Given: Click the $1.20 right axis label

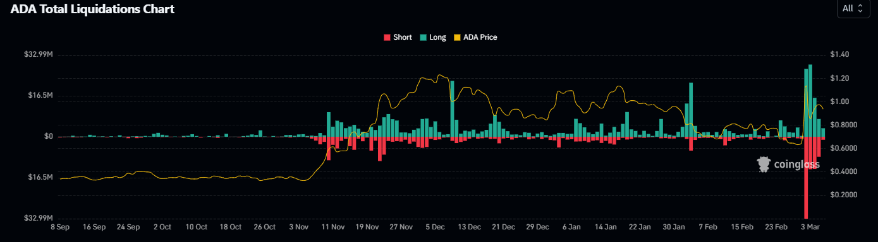Looking at the screenshot, I should (840, 78).
